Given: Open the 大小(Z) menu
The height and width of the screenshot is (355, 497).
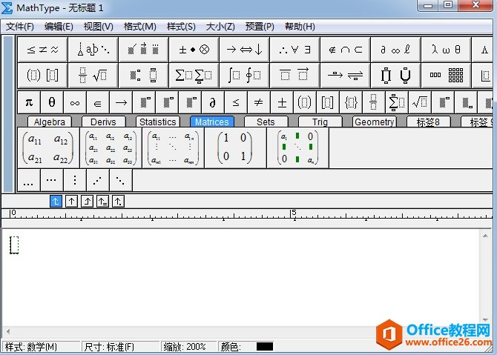Looking at the screenshot, I should click(x=220, y=27).
